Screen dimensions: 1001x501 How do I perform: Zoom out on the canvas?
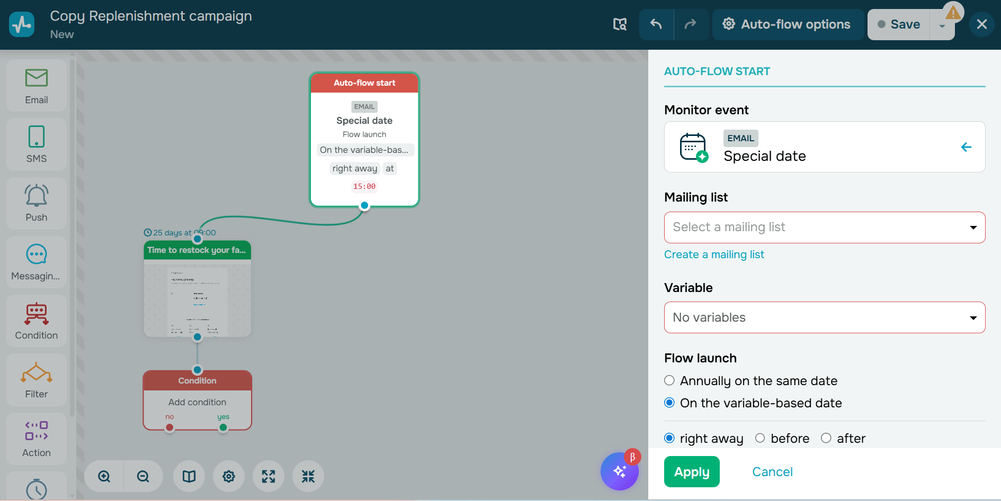(143, 476)
